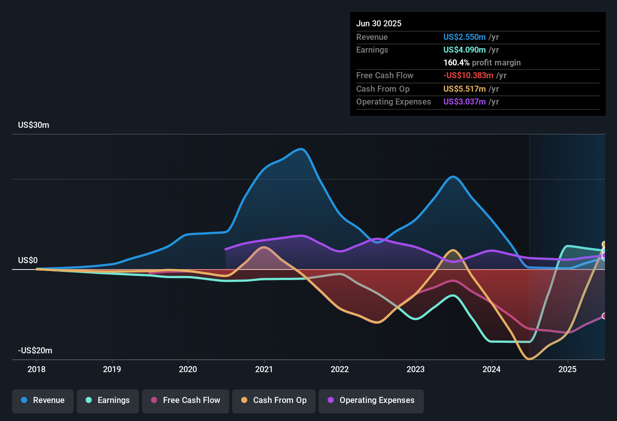Click the 2021 label on the time axis
Viewport: 617px width, 421px height.
(265, 370)
